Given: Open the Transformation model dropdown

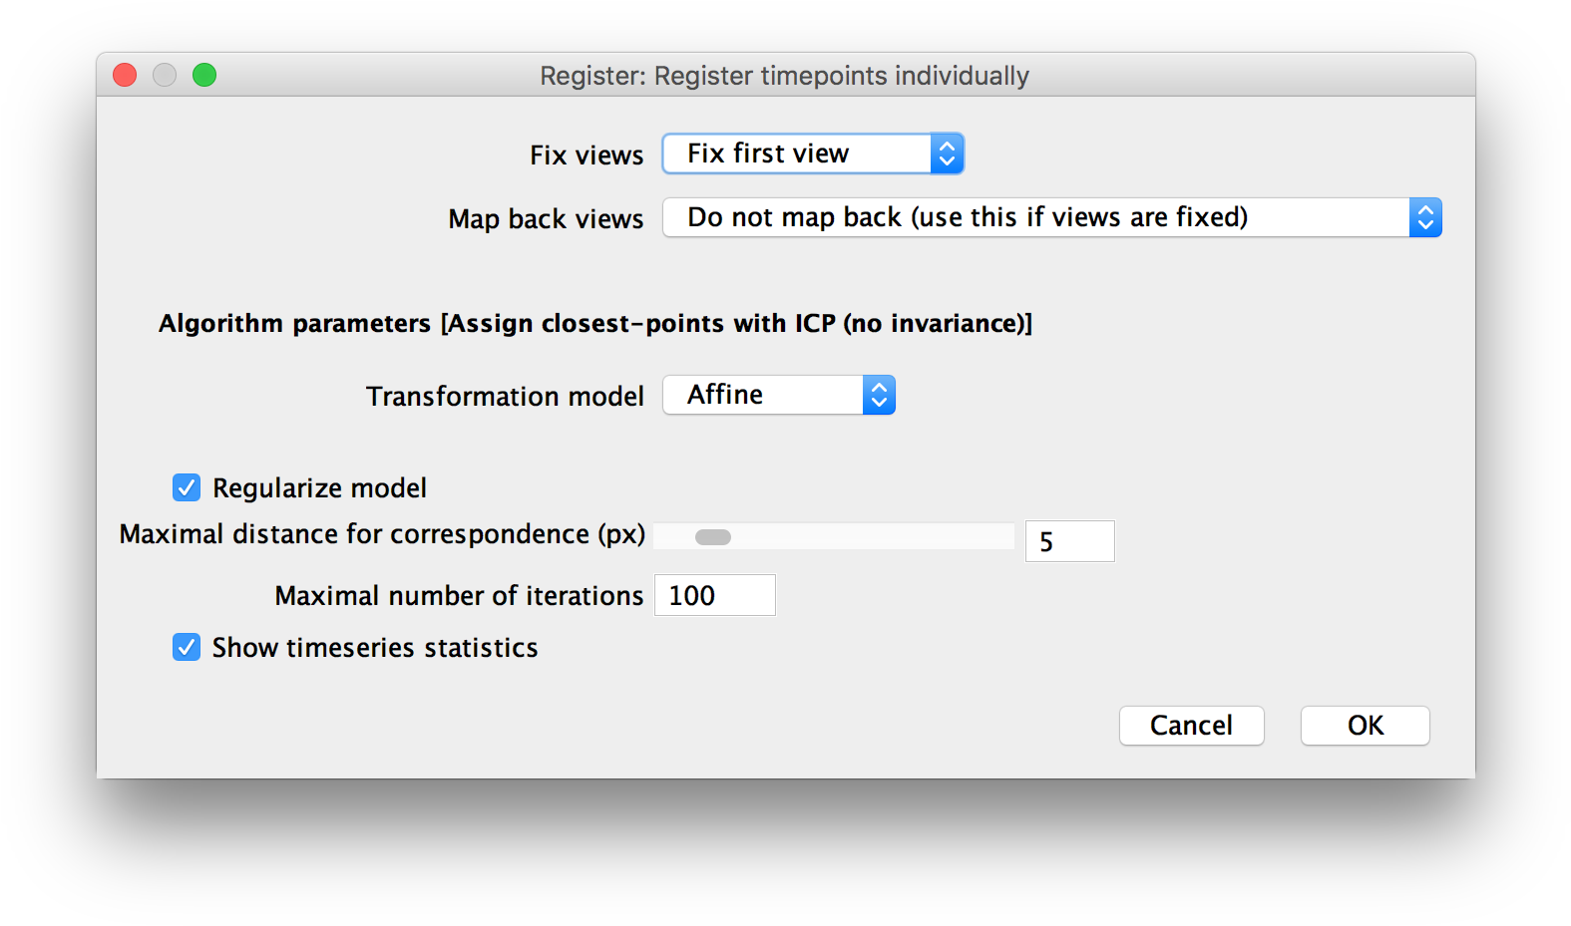Looking at the screenshot, I should [779, 395].
